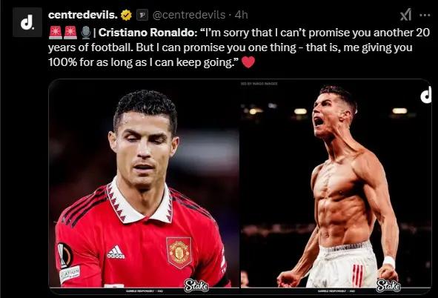Open Grok explain icon on the post
Screen dimensions: 438x298
(405, 15)
